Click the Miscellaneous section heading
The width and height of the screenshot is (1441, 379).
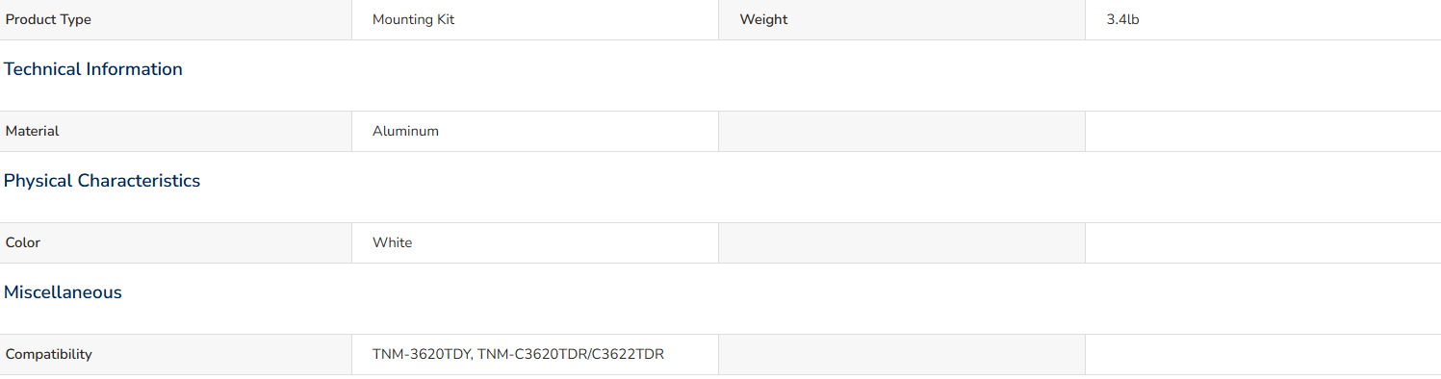point(63,292)
